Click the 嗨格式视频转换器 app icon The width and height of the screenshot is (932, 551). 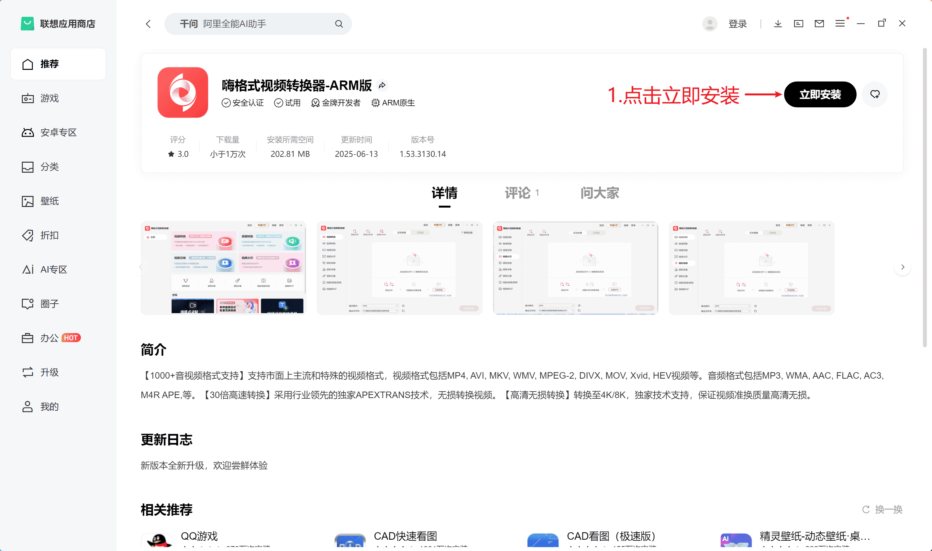183,92
